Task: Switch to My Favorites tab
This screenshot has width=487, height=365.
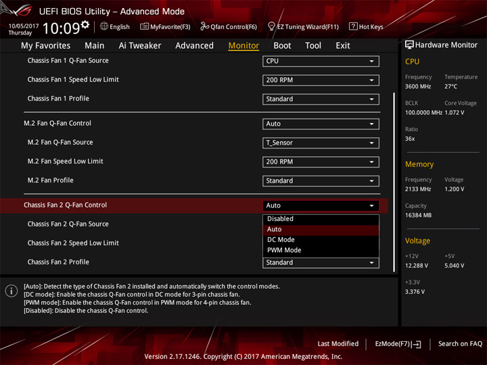Action: (x=46, y=46)
